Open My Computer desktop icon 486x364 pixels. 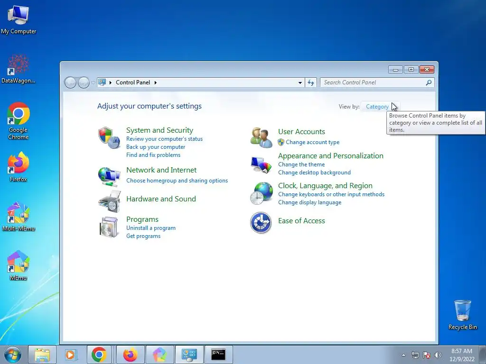click(x=19, y=19)
